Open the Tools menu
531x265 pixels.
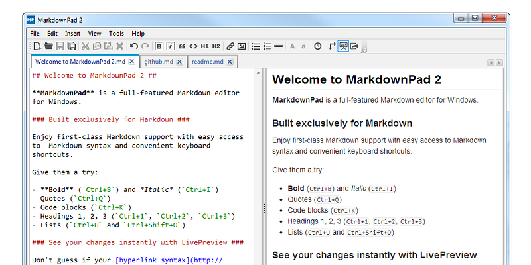pos(116,34)
